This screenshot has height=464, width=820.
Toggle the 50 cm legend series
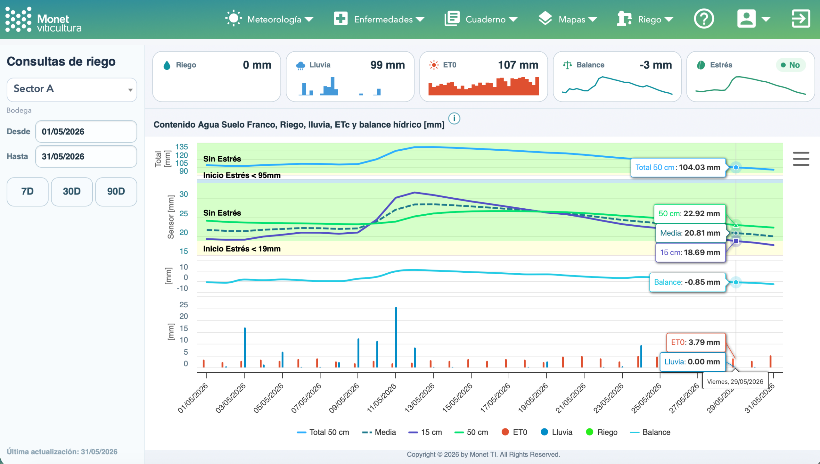coord(471,432)
